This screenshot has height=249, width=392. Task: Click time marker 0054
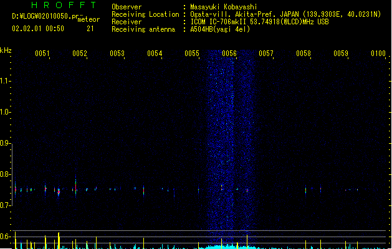pos(155,54)
